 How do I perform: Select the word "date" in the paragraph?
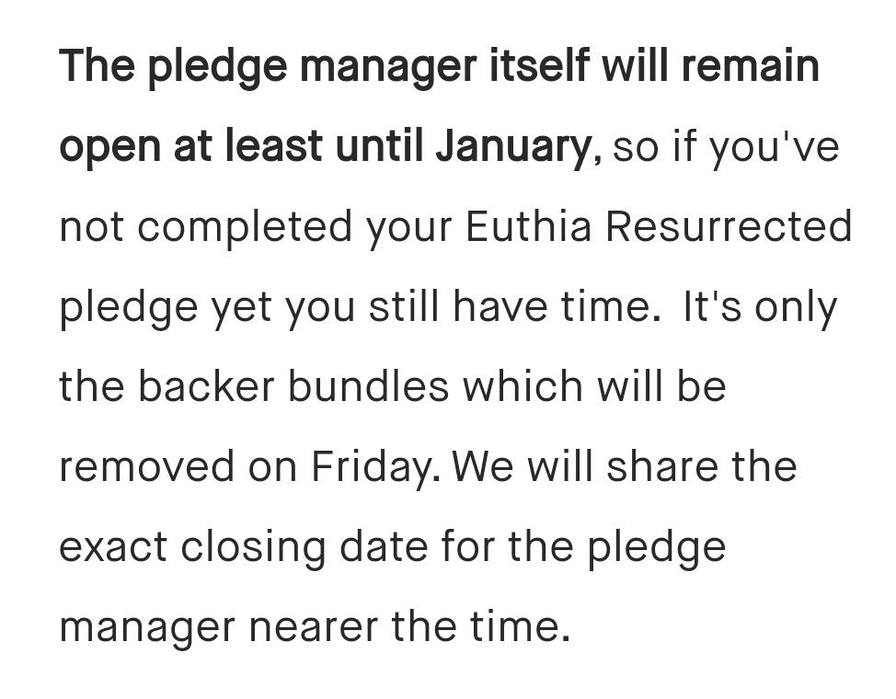click(384, 545)
